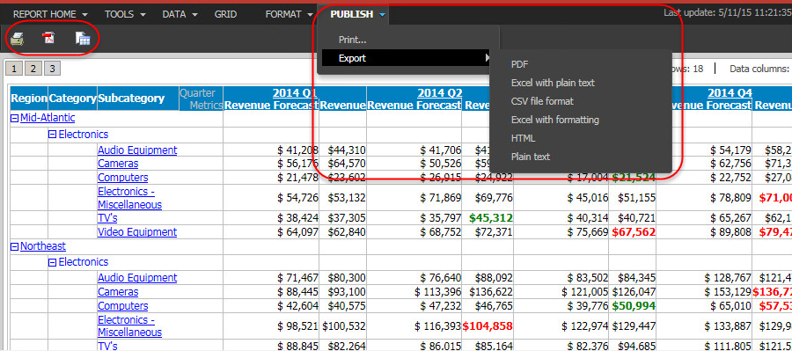Collapse the Northeast region group
The width and height of the screenshot is (792, 351).
pos(15,246)
